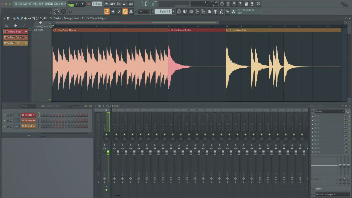Open the Mixer view from toolbar
The width and height of the screenshot is (352, 198).
pos(197,11)
